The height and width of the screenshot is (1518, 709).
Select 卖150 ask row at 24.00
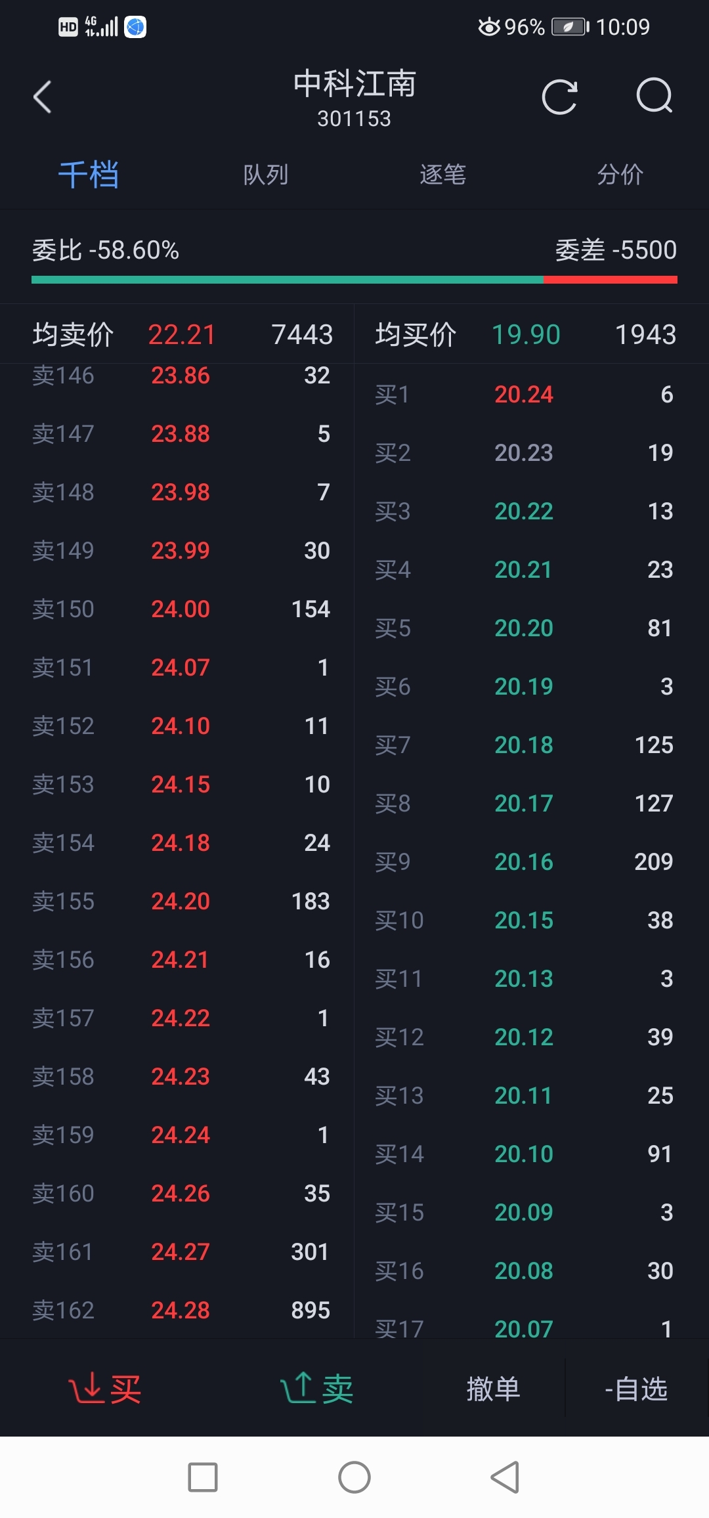click(181, 609)
